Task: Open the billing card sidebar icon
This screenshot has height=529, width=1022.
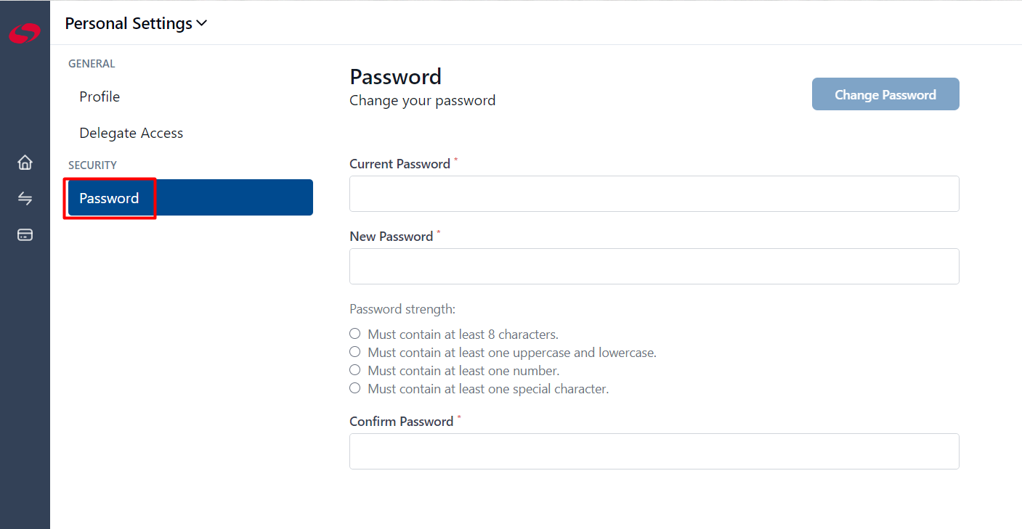Action: [x=25, y=234]
